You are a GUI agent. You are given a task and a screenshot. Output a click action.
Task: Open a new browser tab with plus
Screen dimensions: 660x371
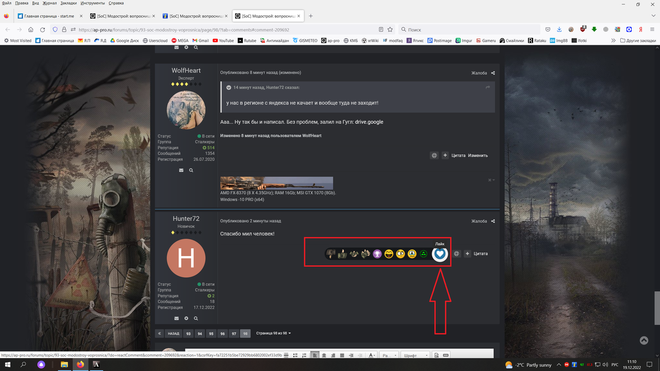pyautogui.click(x=311, y=16)
